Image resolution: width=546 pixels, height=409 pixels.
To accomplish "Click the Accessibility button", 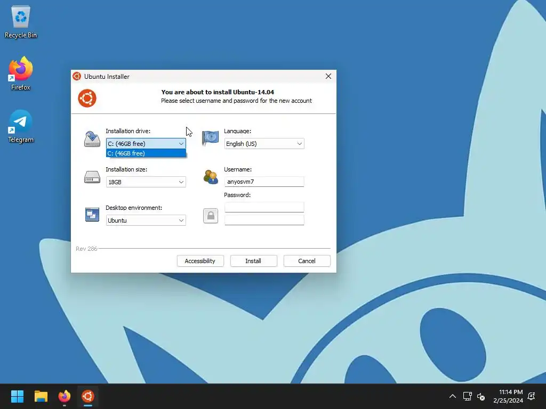I will point(200,261).
